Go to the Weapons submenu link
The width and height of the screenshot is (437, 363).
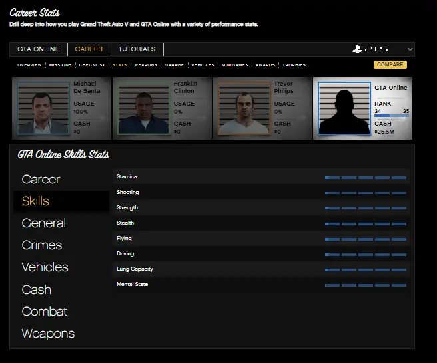click(145, 65)
